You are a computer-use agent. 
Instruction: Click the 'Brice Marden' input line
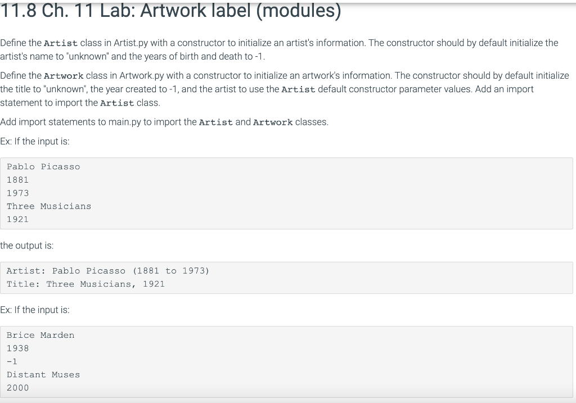(x=40, y=335)
